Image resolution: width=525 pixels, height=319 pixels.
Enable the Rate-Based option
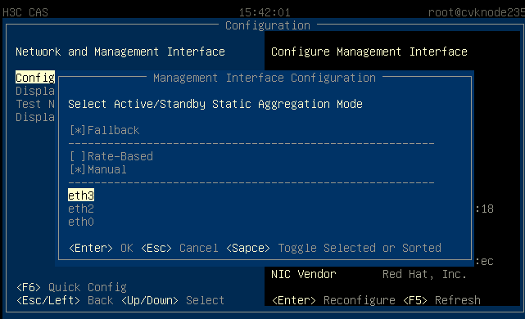click(111, 156)
